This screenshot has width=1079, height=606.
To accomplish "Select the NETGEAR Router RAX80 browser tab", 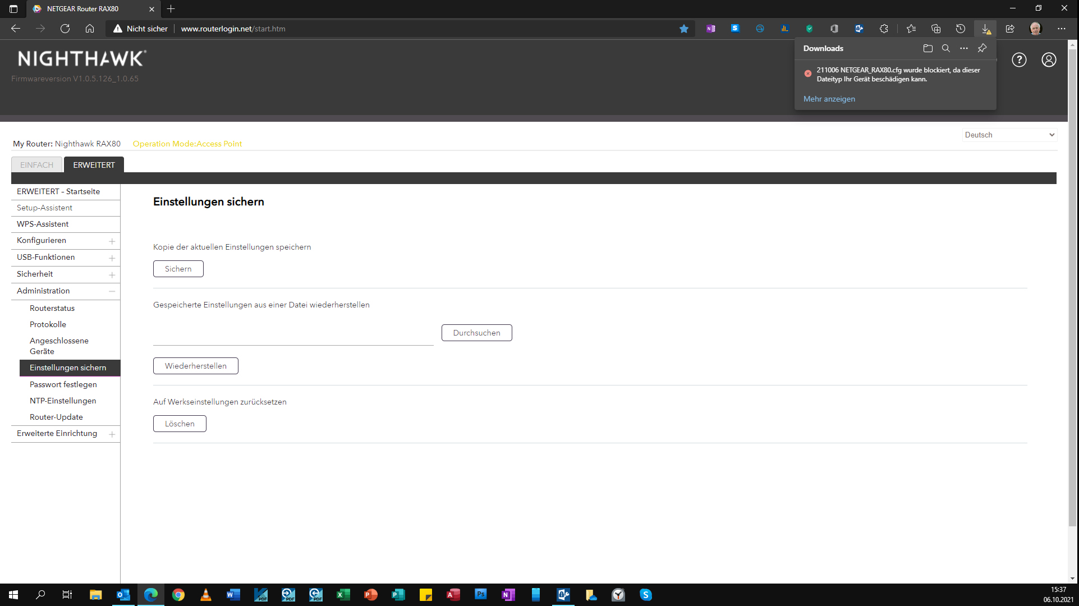I will pos(93,9).
